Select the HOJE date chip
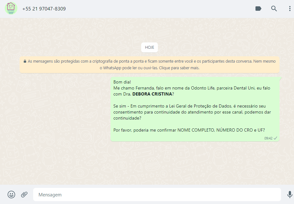Image resolution: width=294 pixels, height=204 pixels. (x=149, y=47)
